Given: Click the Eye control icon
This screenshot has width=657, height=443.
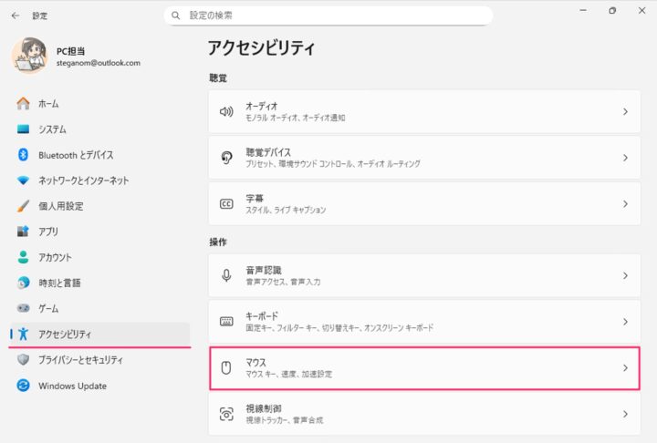Looking at the screenshot, I should coord(227,414).
